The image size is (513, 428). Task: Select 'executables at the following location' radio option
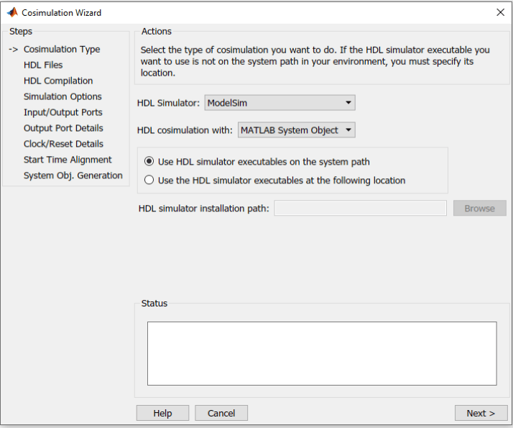[149, 181]
